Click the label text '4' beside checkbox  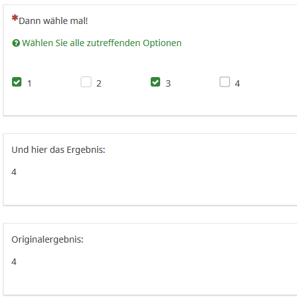(237, 83)
